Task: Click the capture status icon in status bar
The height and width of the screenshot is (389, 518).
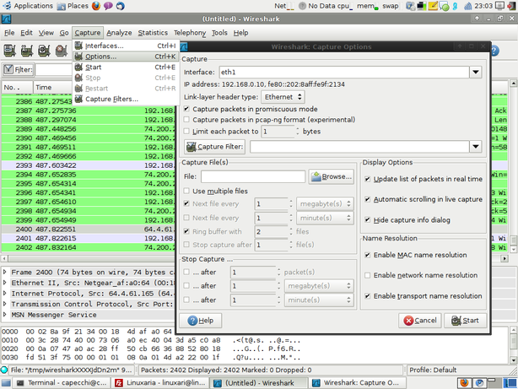Action: pyautogui.click(x=4, y=370)
